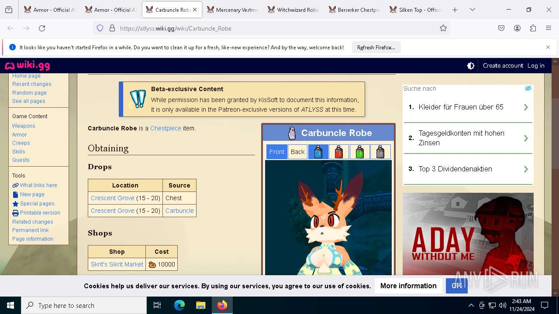Open a new tab with the plus button
Viewport: 559px width, 314px height.
coord(455,10)
